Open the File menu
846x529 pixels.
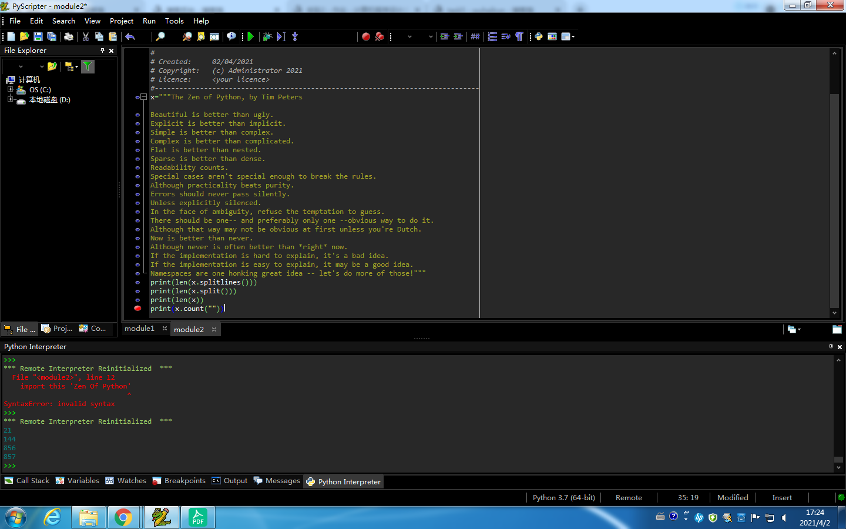(x=15, y=21)
